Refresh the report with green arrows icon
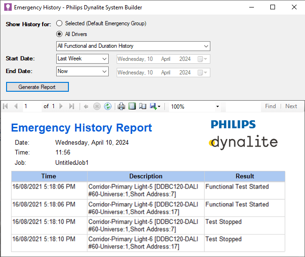This screenshot has width=305, height=257. [x=108, y=106]
